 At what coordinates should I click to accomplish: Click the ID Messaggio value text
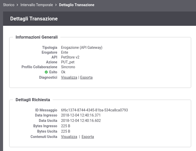[x=94, y=110]
